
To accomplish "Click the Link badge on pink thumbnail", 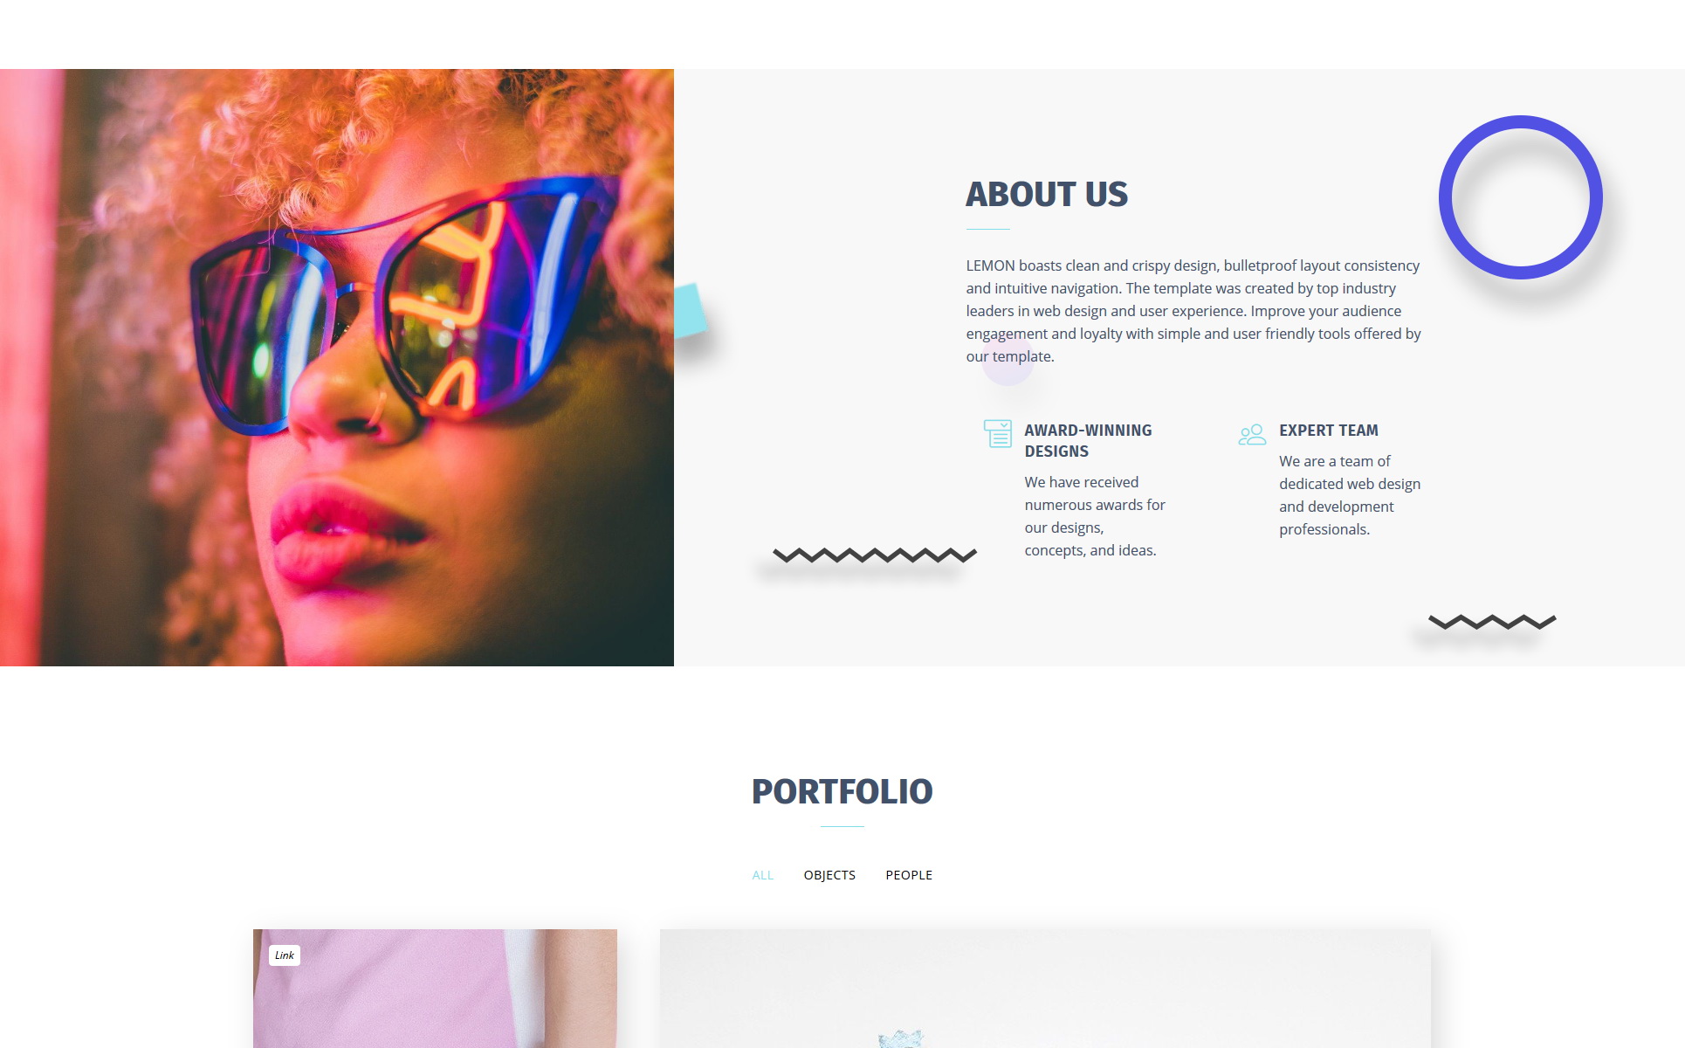I will [285, 955].
